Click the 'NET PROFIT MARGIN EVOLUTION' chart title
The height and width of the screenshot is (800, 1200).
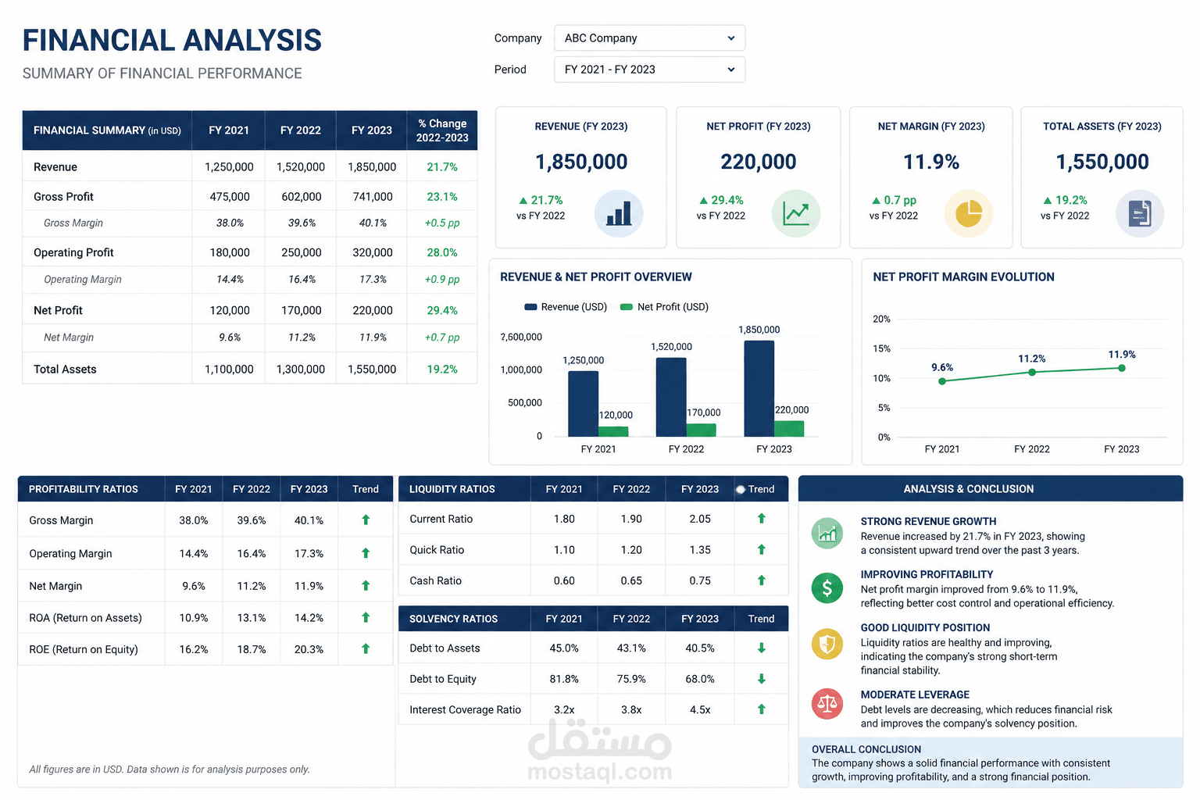pos(964,277)
